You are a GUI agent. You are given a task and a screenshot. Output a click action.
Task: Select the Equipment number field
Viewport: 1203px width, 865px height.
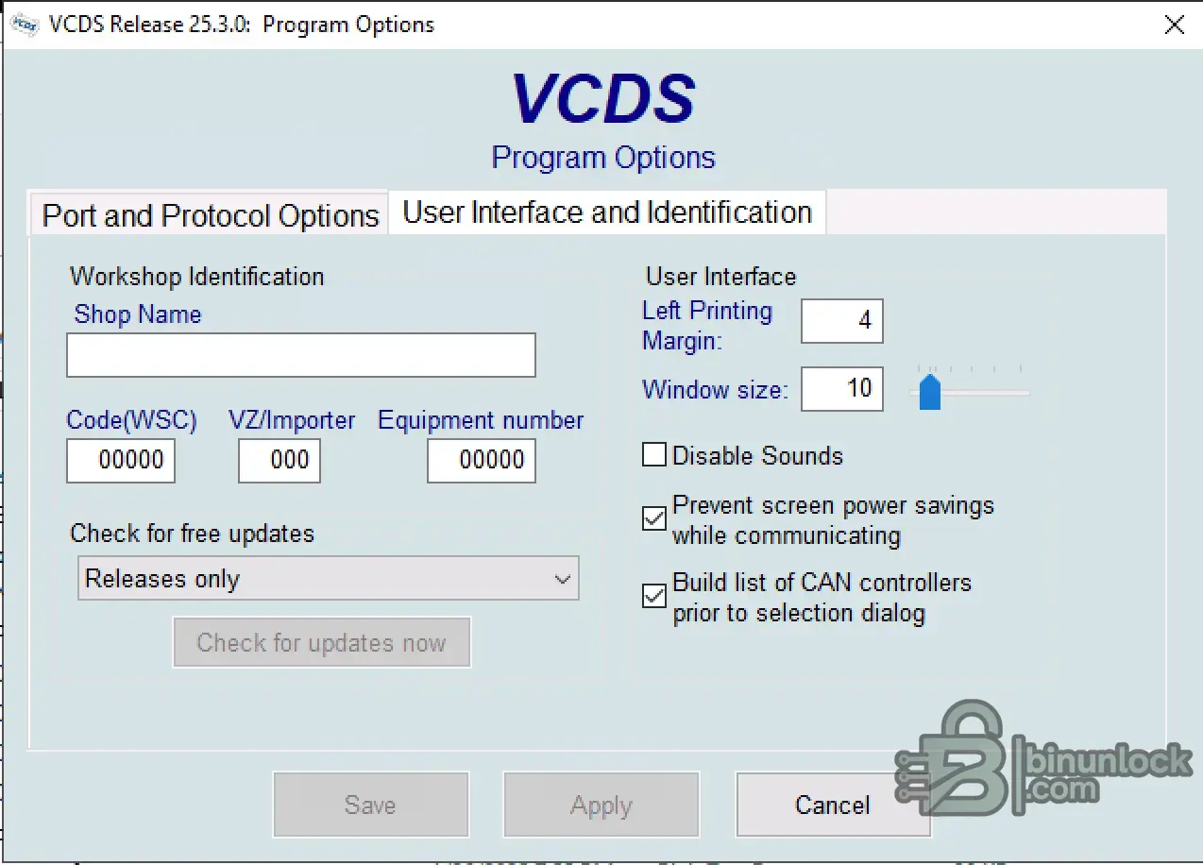482,461
